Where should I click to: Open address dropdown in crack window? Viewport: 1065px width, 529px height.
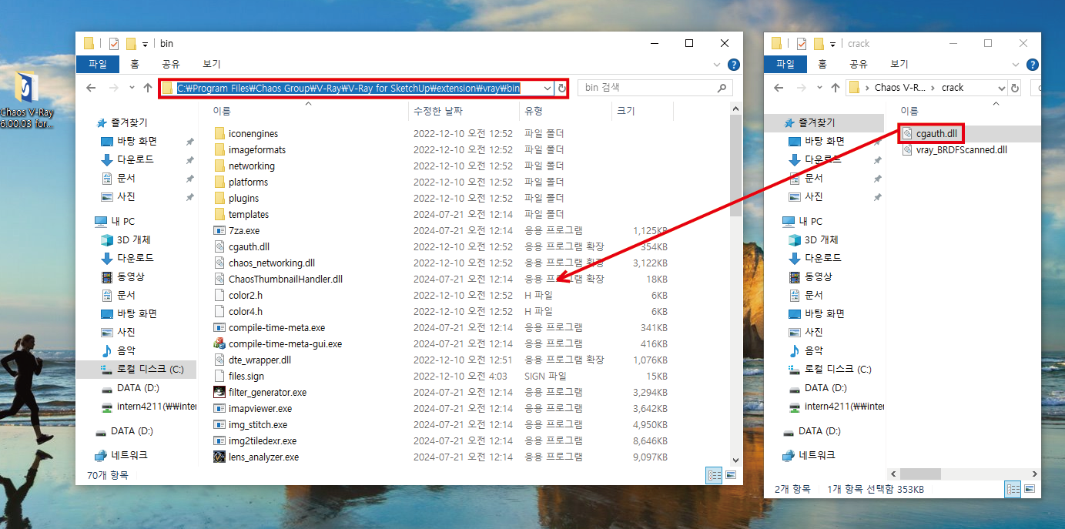coord(1001,88)
